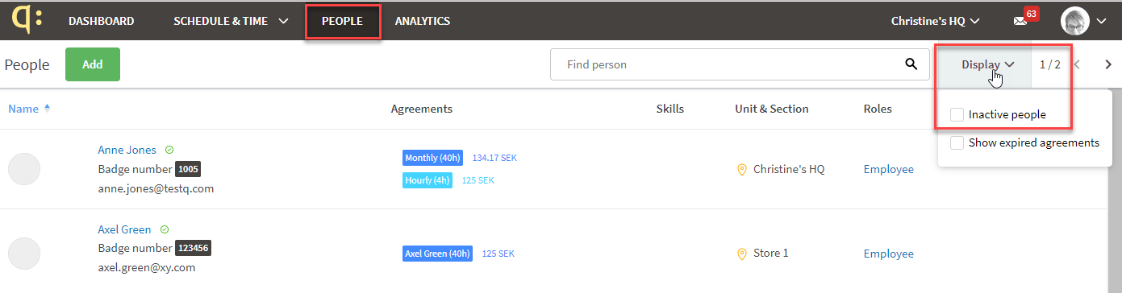This screenshot has width=1122, height=293.
Task: Open Axel Green's profile link
Action: (124, 229)
